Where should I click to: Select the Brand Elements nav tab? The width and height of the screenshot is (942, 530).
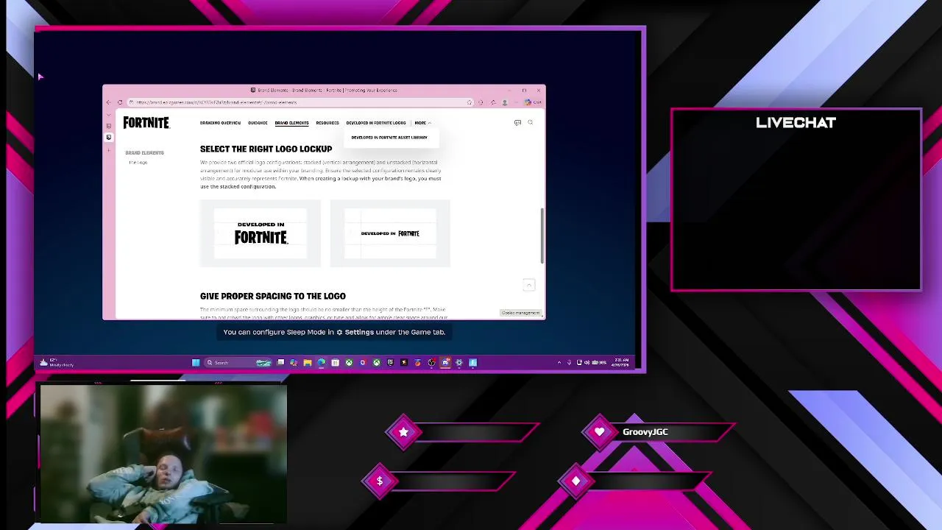291,123
